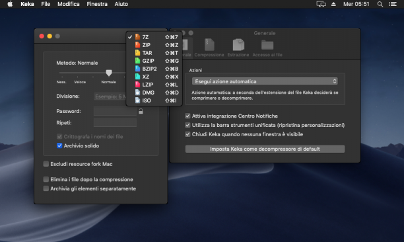Screen dimensions: 404x242
Task: Click the Metodo compression slider handle
Action: (x=109, y=73)
